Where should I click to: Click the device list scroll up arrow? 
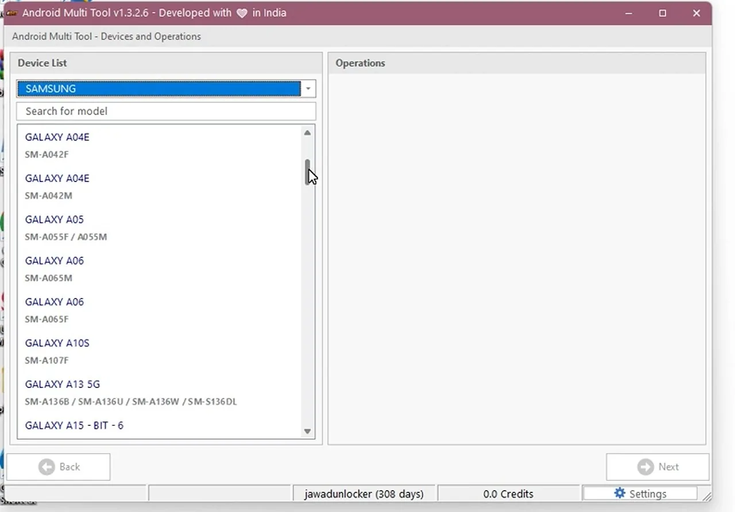[308, 133]
